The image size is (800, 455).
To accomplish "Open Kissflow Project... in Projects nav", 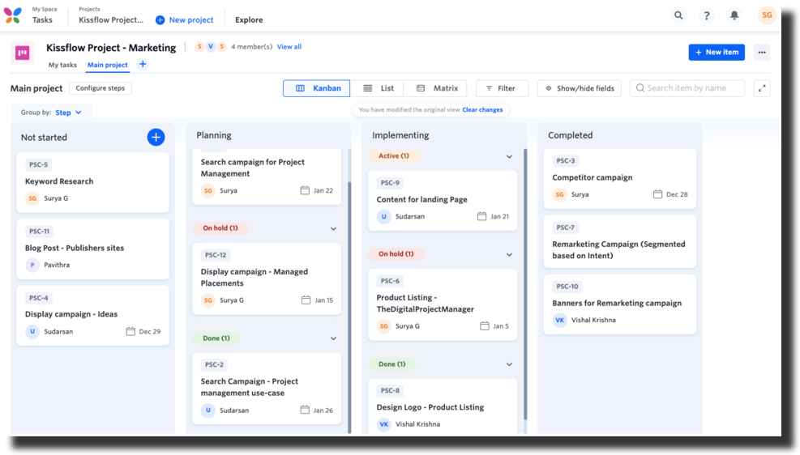I will click(x=111, y=20).
